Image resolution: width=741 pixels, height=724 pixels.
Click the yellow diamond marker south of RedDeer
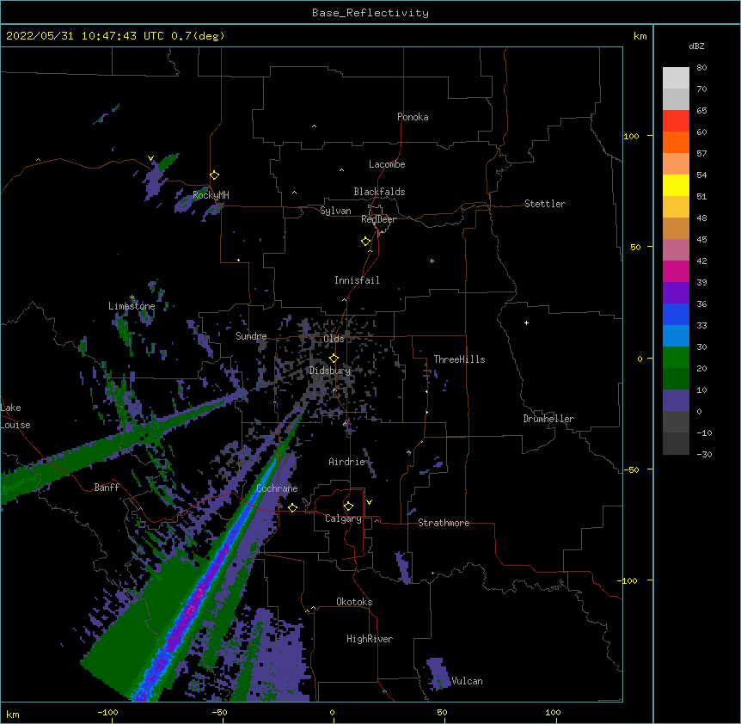[366, 242]
